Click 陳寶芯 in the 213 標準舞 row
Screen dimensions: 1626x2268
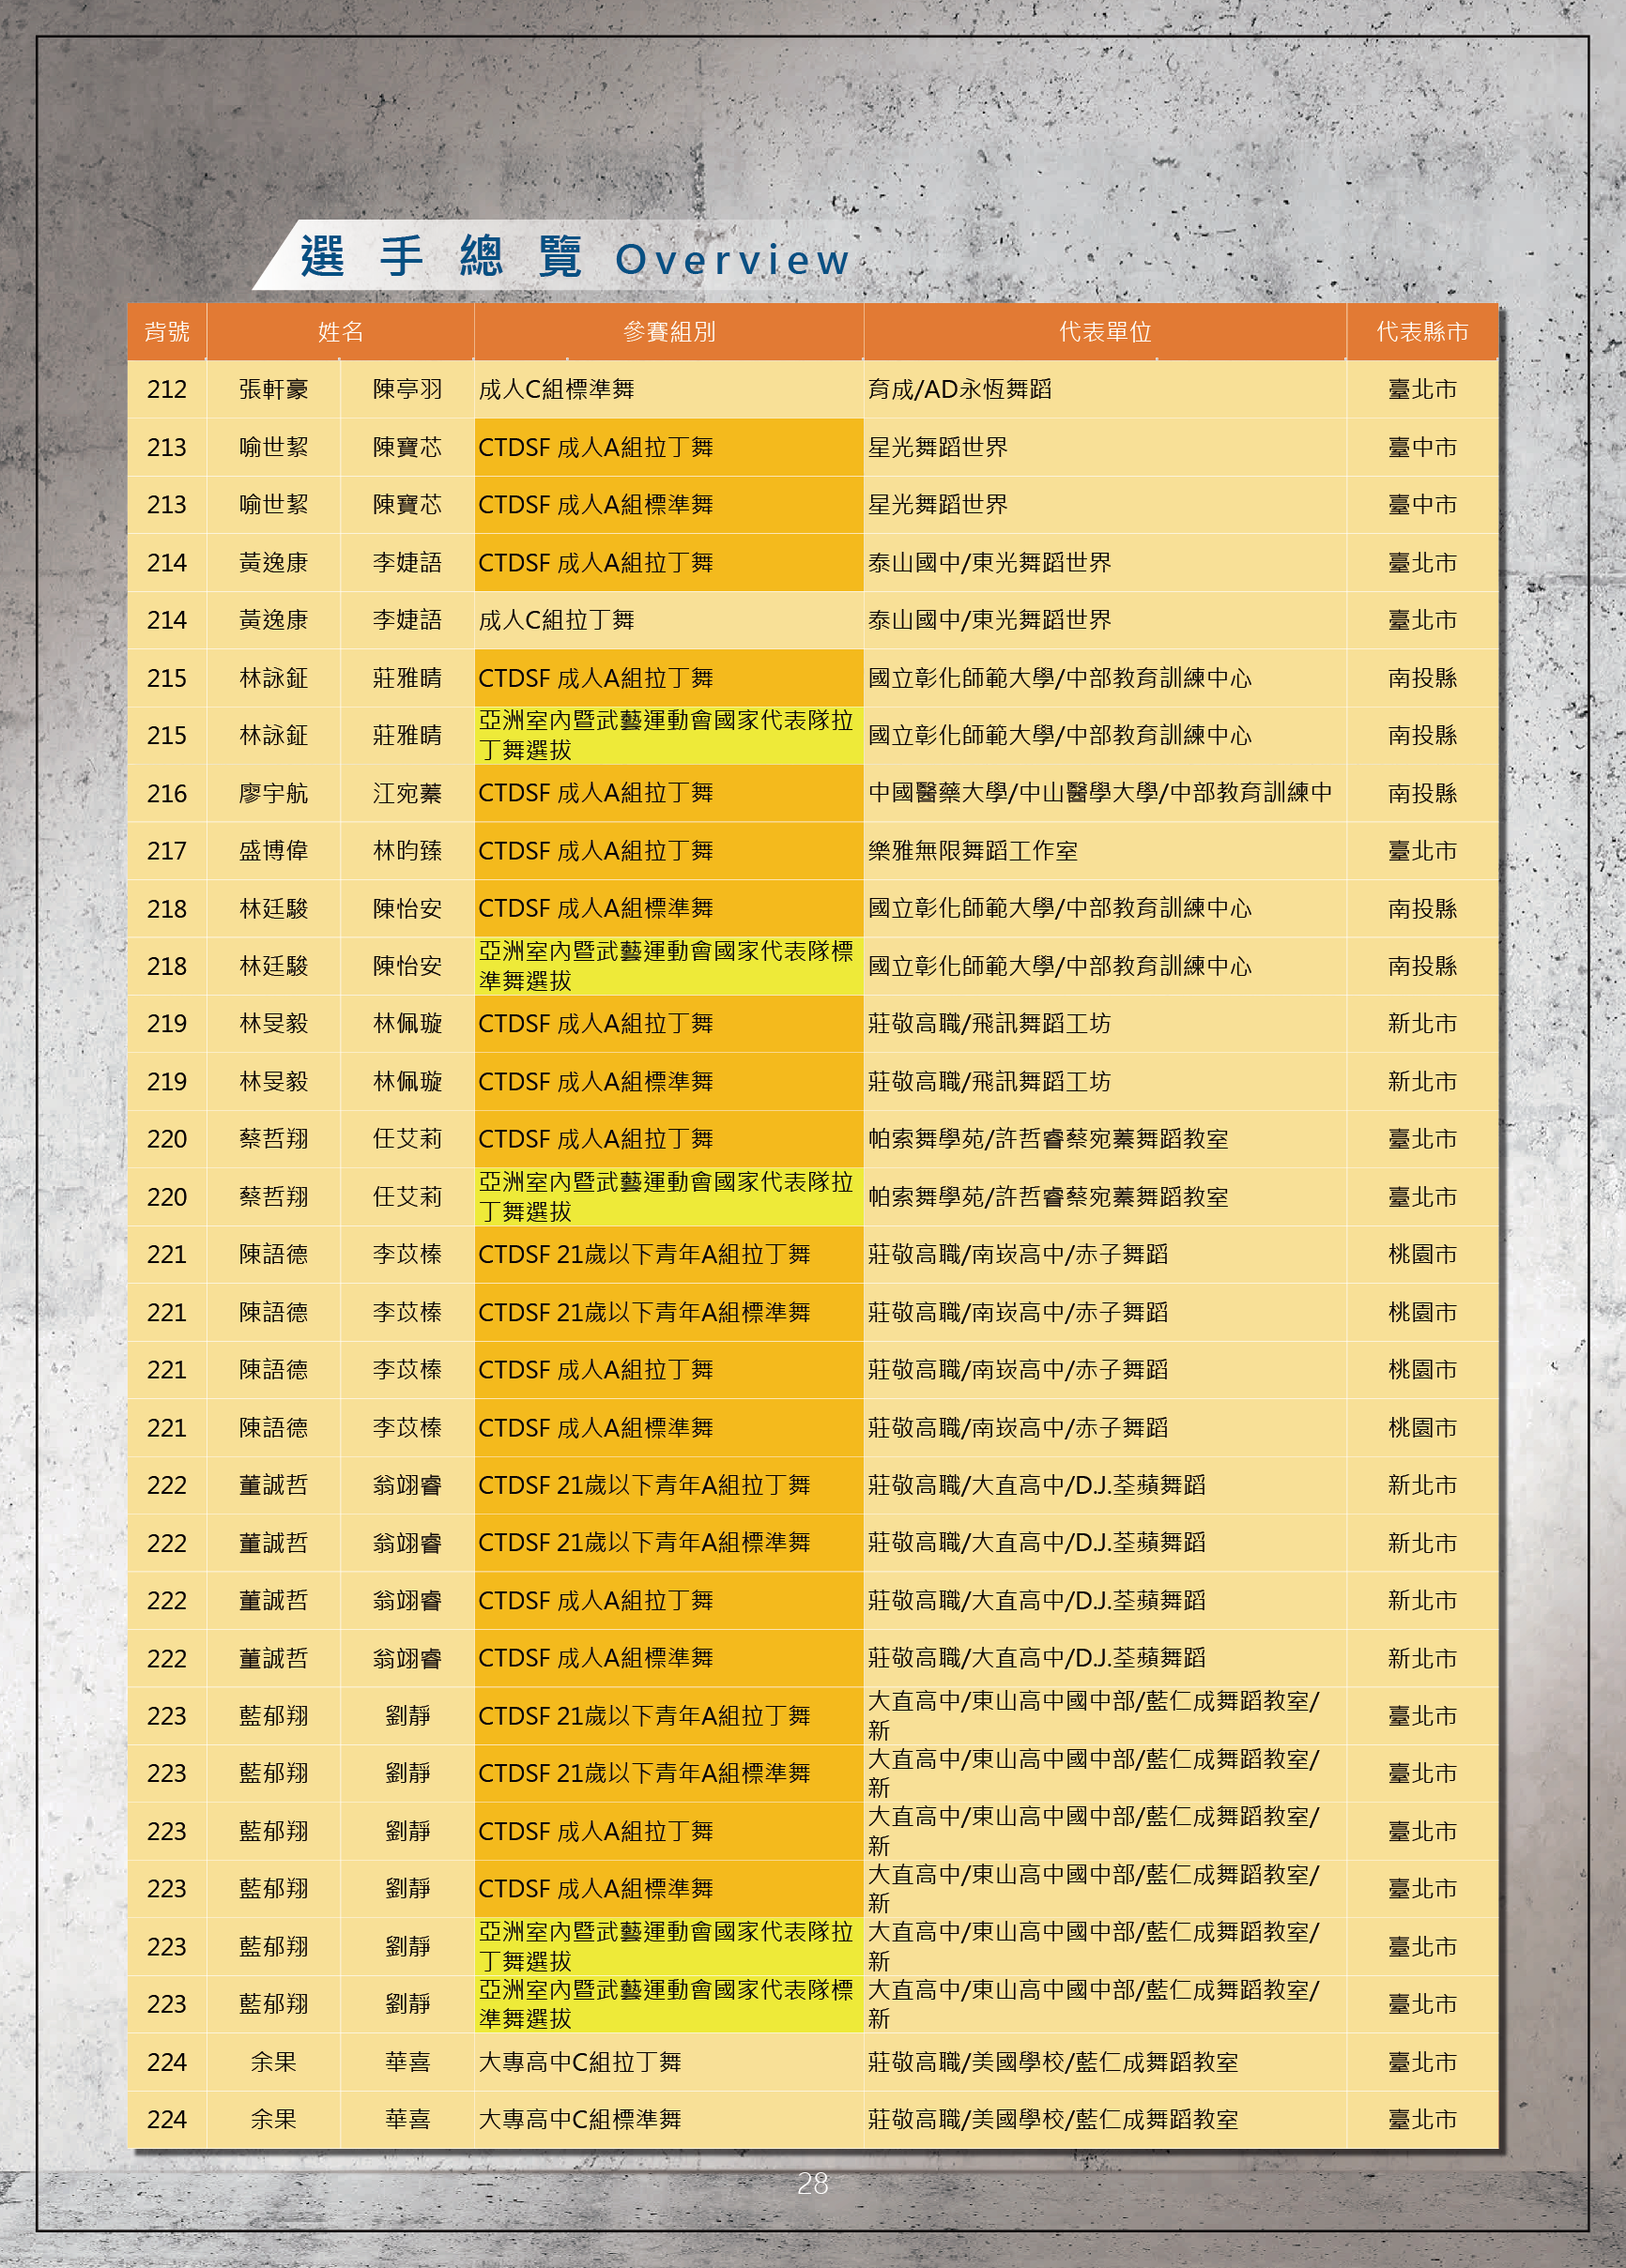point(407,505)
